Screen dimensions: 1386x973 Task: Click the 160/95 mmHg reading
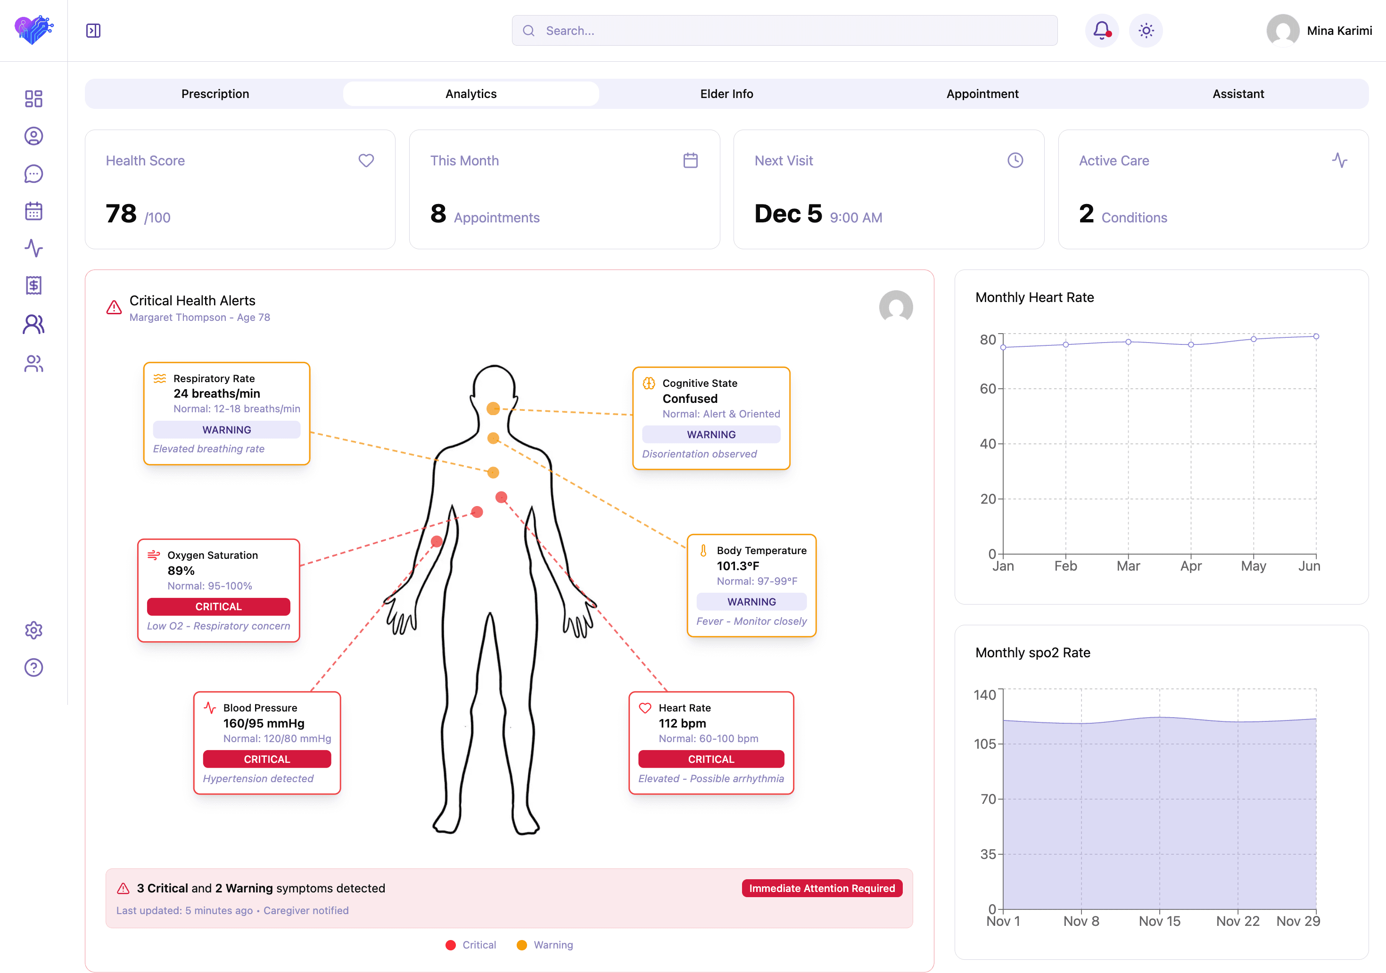[264, 724]
